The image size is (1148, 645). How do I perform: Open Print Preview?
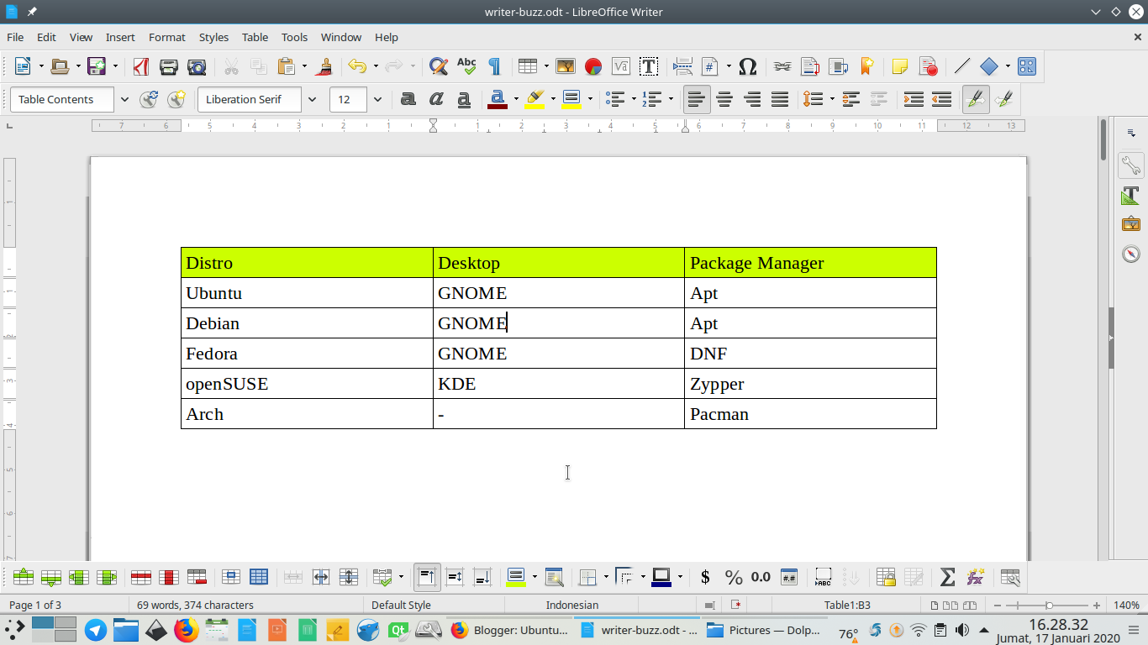[197, 66]
